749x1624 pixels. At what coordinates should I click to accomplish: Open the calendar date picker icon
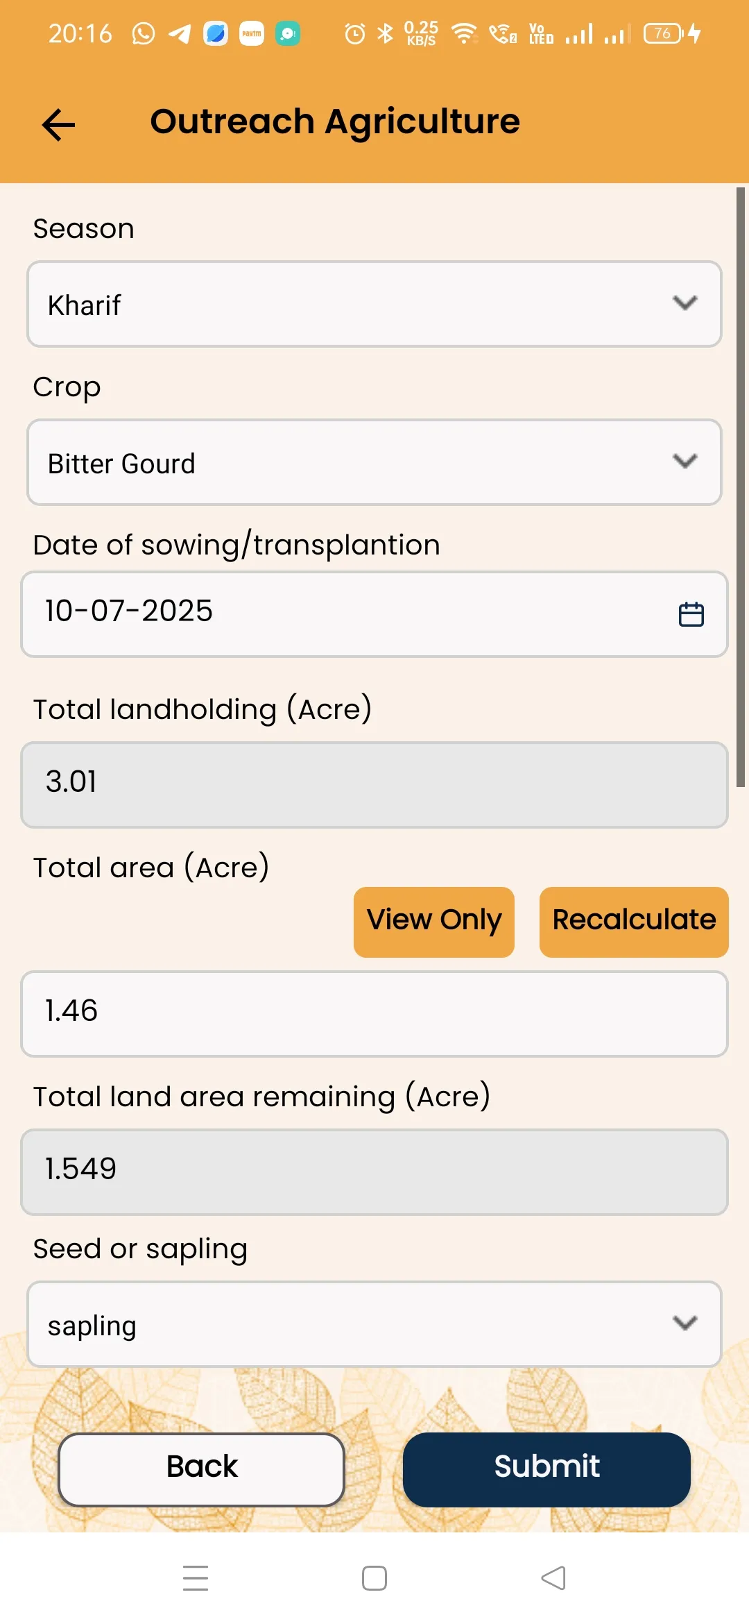point(691,614)
